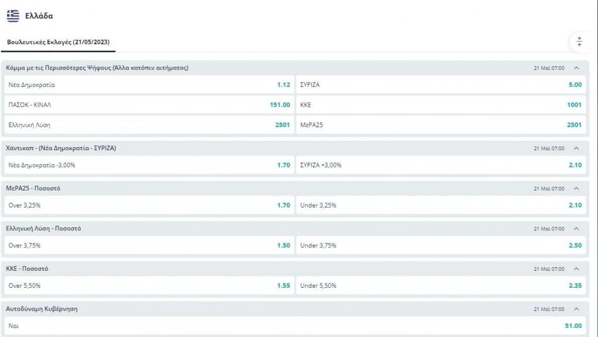Collapse the Ελληνική Λύση - Ποσοστό section
598x337 pixels.
tap(576, 229)
